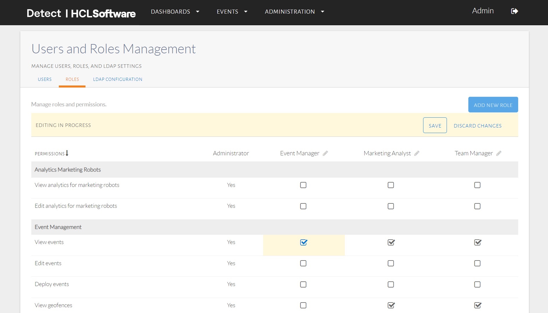This screenshot has height=313, width=548.
Task: Open the Administration dropdown menu
Action: coord(294,12)
